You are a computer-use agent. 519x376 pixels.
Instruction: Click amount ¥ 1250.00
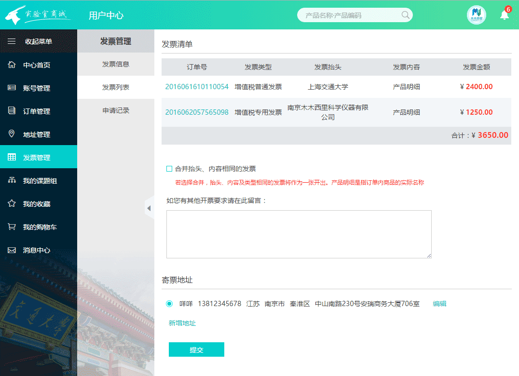476,112
